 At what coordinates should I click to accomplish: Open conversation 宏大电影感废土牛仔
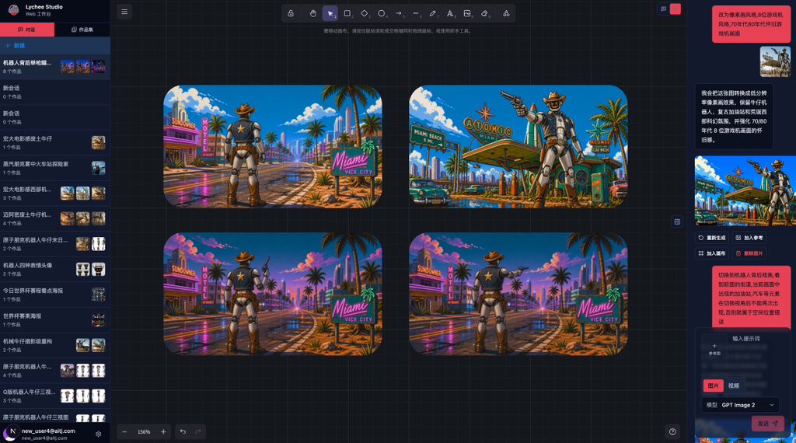(55, 142)
